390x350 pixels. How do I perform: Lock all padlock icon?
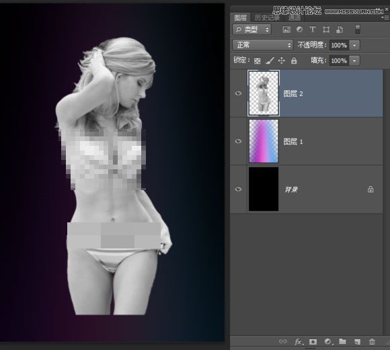[x=294, y=60]
